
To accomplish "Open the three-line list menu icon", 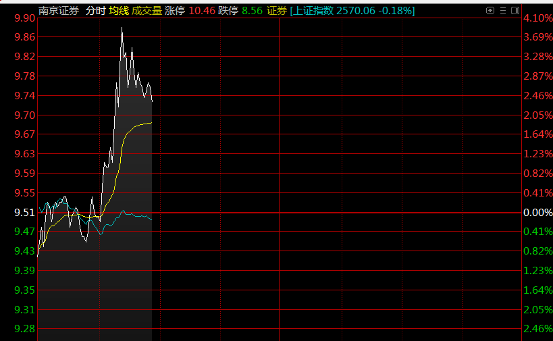I will click(503, 11).
